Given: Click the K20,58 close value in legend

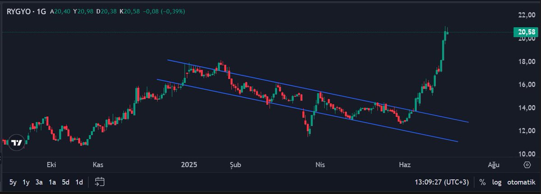Looking at the screenshot, I should click(x=130, y=11).
